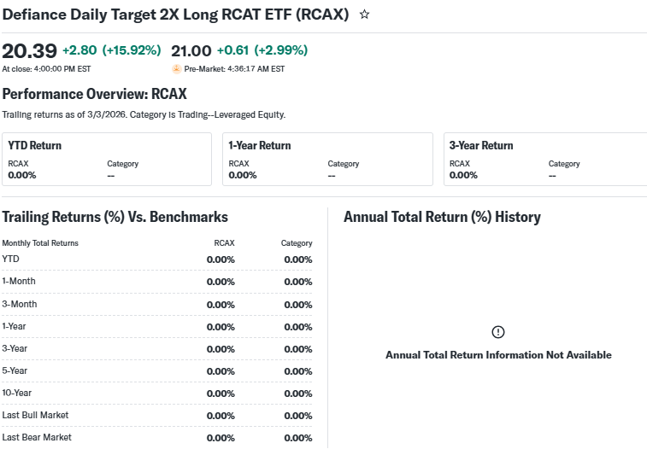
Task: Click the Annual Total Return Information Not Available message
Action: pyautogui.click(x=498, y=355)
